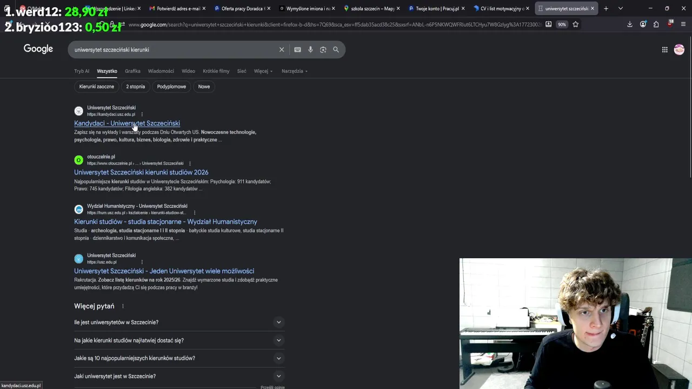This screenshot has width=692, height=389.
Task: Click the Wydział Humanistyczny site favicon
Action: tap(78, 209)
